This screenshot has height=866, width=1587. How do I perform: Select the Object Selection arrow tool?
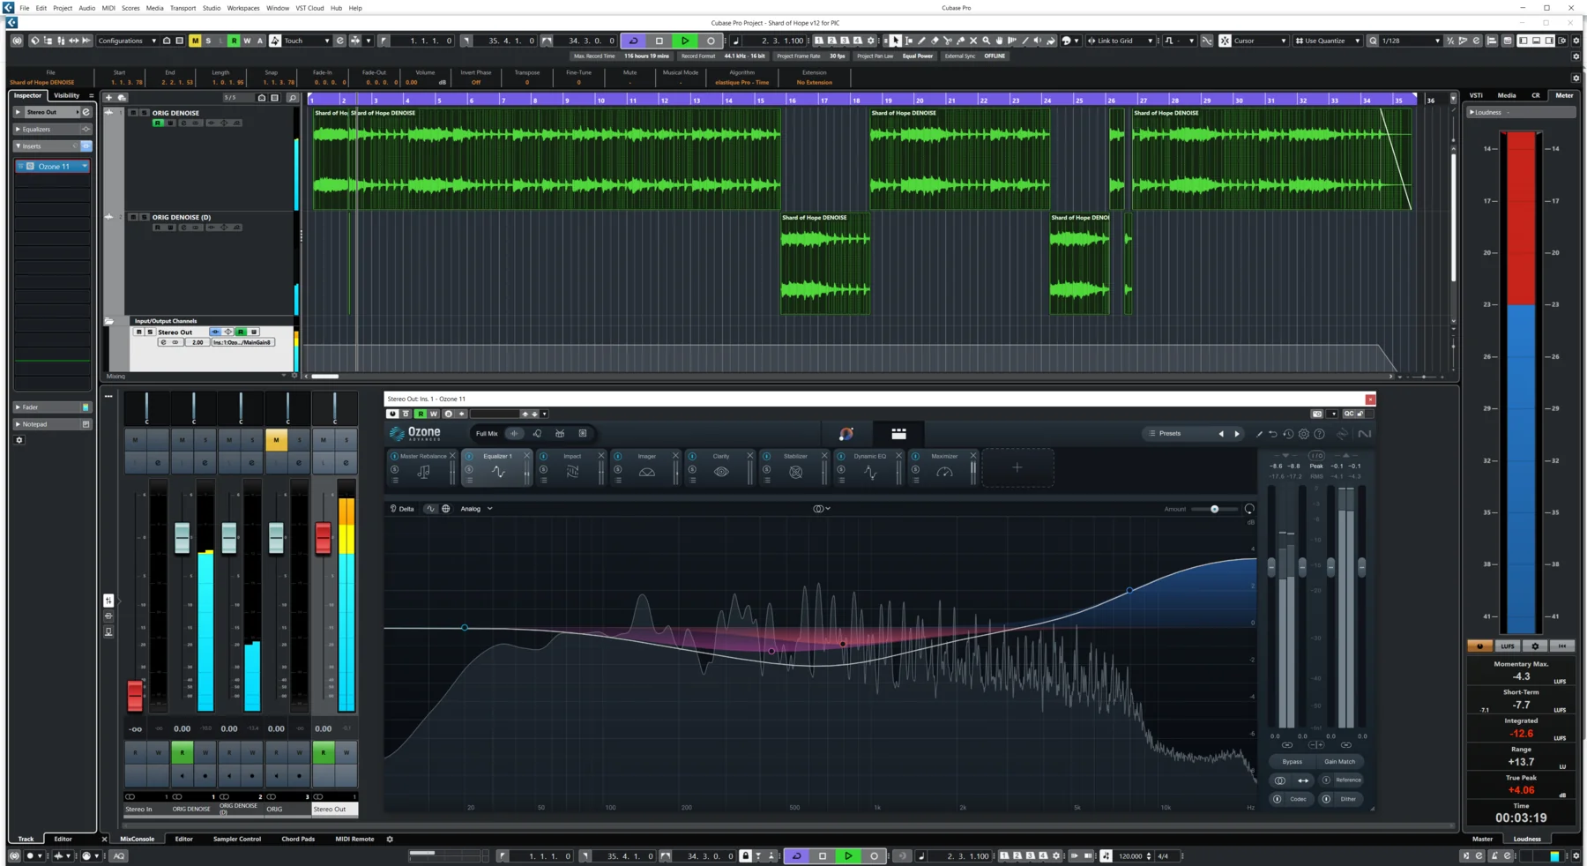tap(896, 41)
